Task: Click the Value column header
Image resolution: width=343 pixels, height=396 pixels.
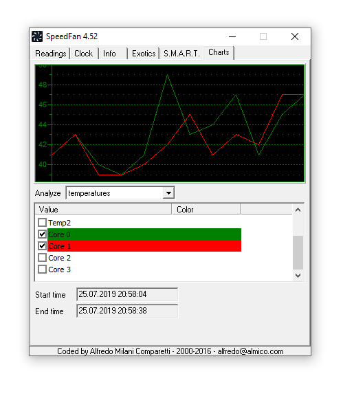Action: tap(103, 210)
